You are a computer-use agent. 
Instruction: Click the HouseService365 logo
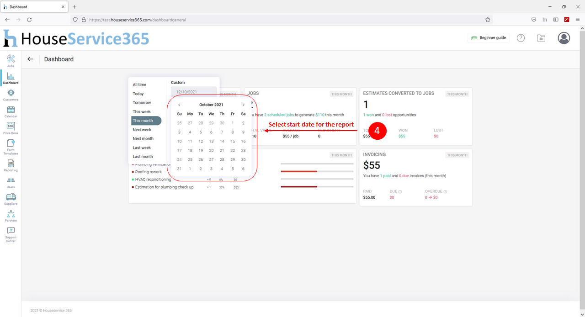[x=76, y=38]
